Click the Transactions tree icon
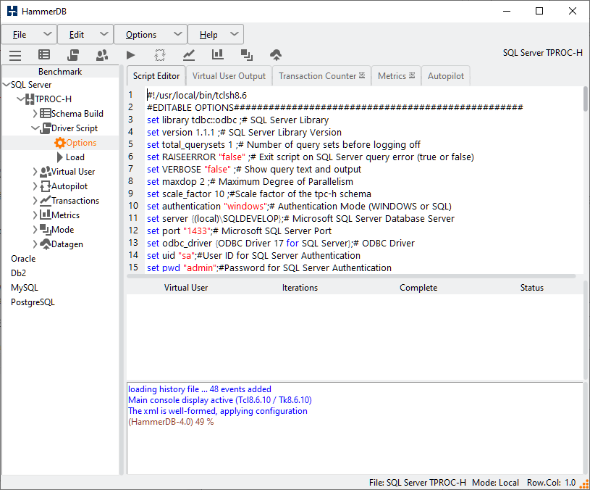The height and width of the screenshot is (490, 590). tap(45, 201)
